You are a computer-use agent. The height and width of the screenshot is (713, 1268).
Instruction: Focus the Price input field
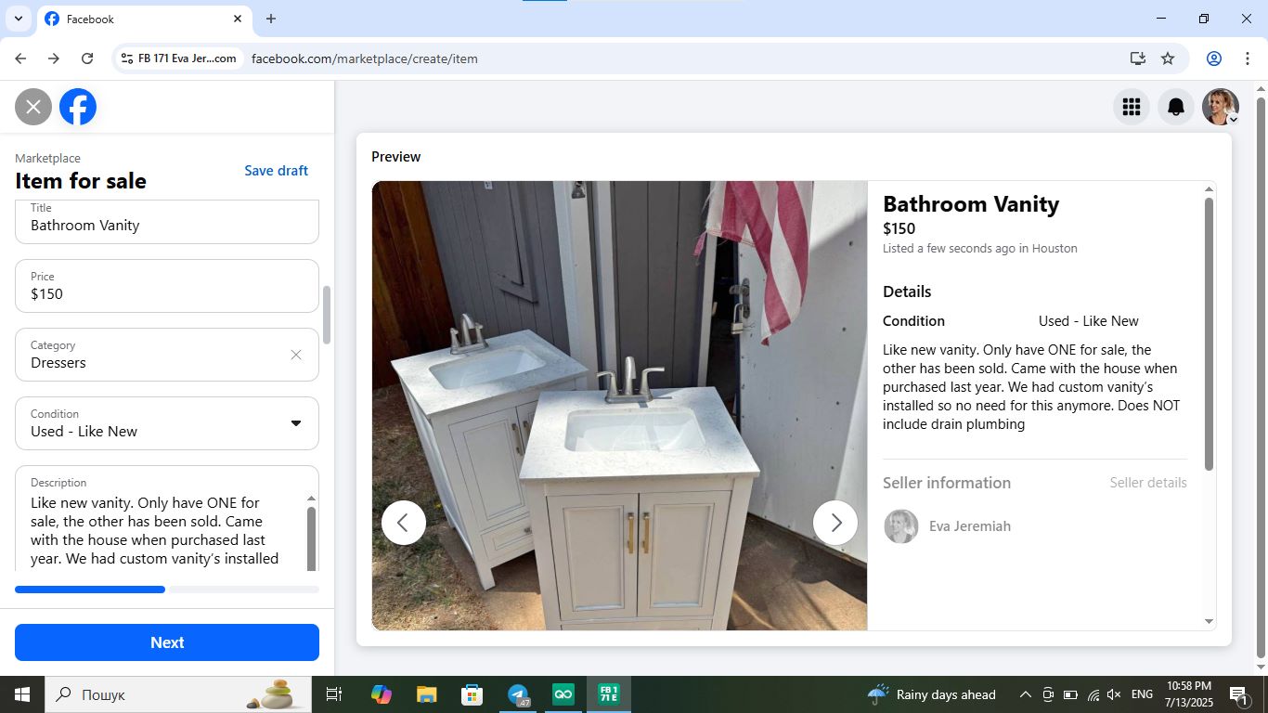(x=167, y=286)
